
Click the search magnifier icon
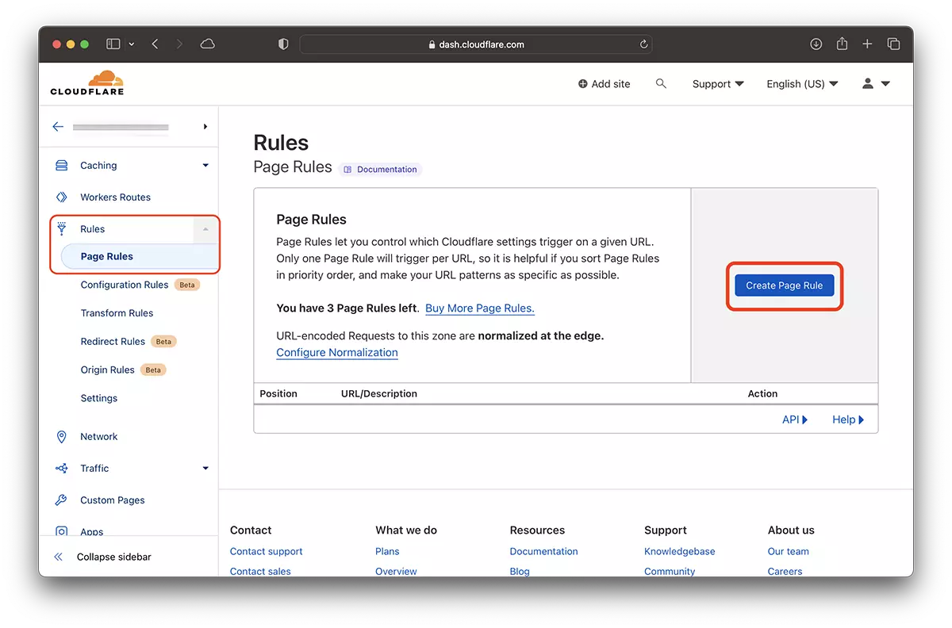(661, 83)
